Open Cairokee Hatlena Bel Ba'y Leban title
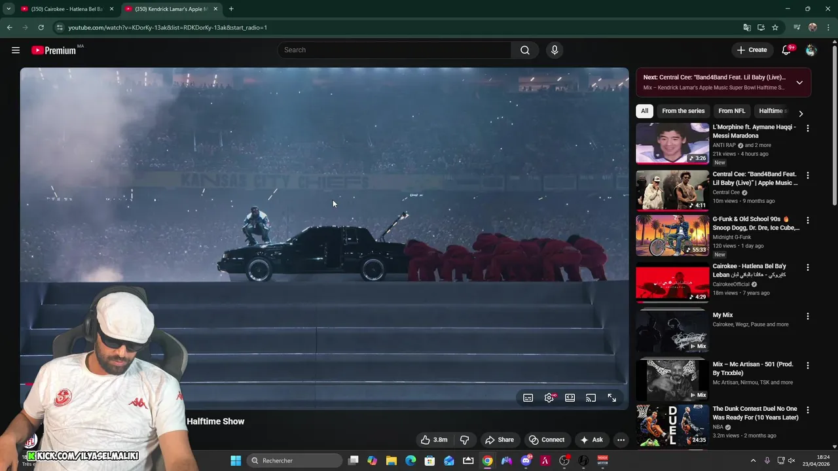Image resolution: width=838 pixels, height=471 pixels. click(x=750, y=270)
